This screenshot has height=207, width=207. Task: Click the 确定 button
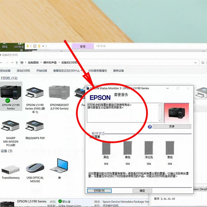click(x=142, y=191)
